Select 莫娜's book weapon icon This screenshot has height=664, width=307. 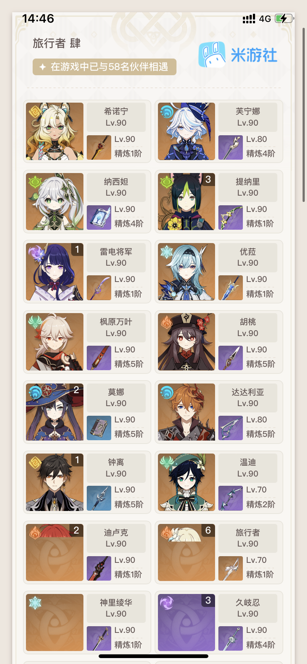click(99, 428)
